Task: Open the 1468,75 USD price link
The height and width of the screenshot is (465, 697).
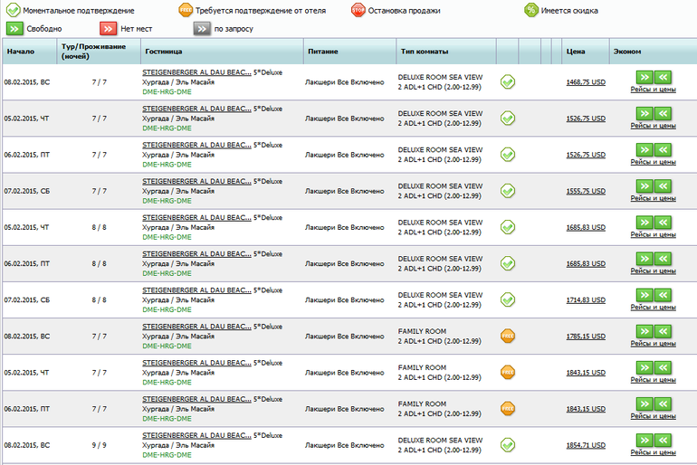Action: pyautogui.click(x=585, y=82)
